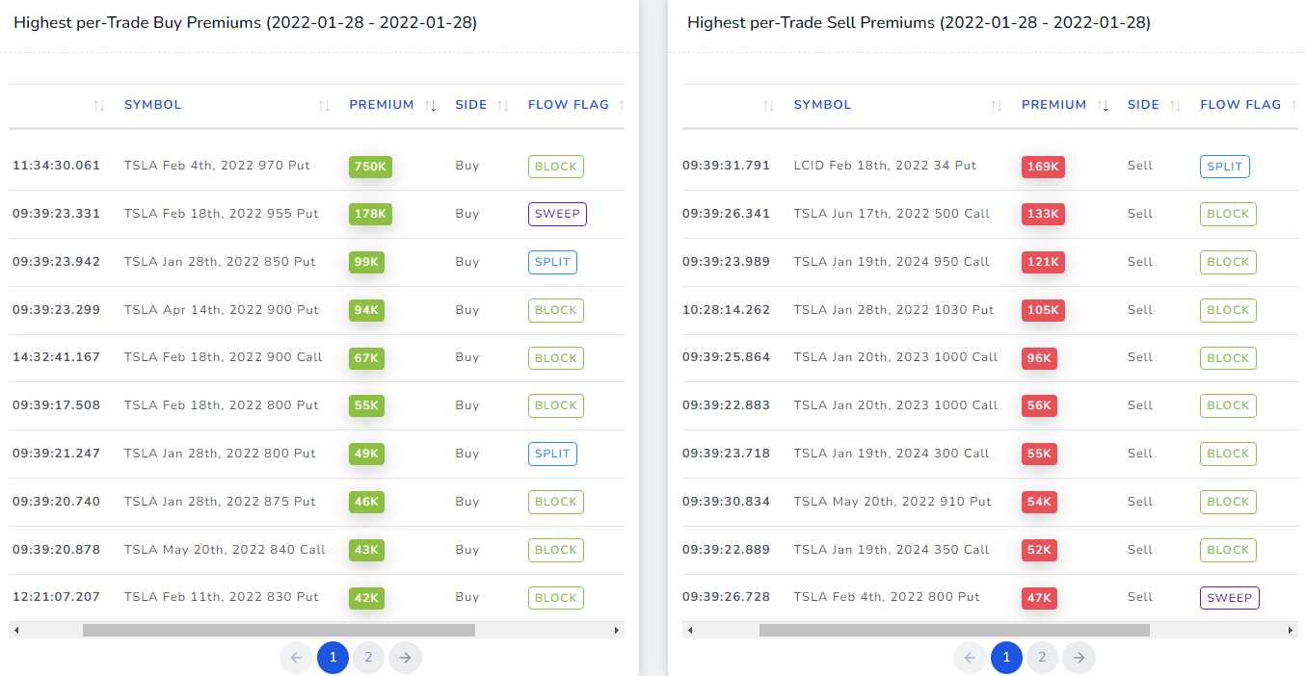Select TSLA Feb 18th, 2022 955 Put
Image resolution: width=1306 pixels, height=676 pixels.
[222, 214]
